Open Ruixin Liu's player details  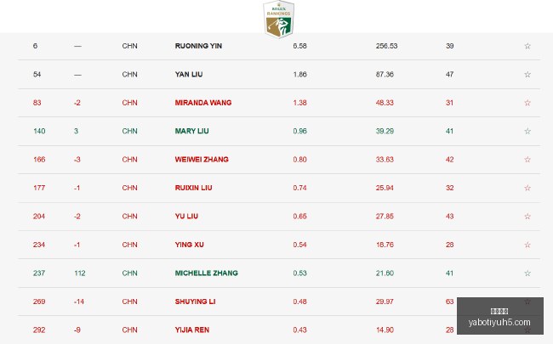[x=194, y=188]
